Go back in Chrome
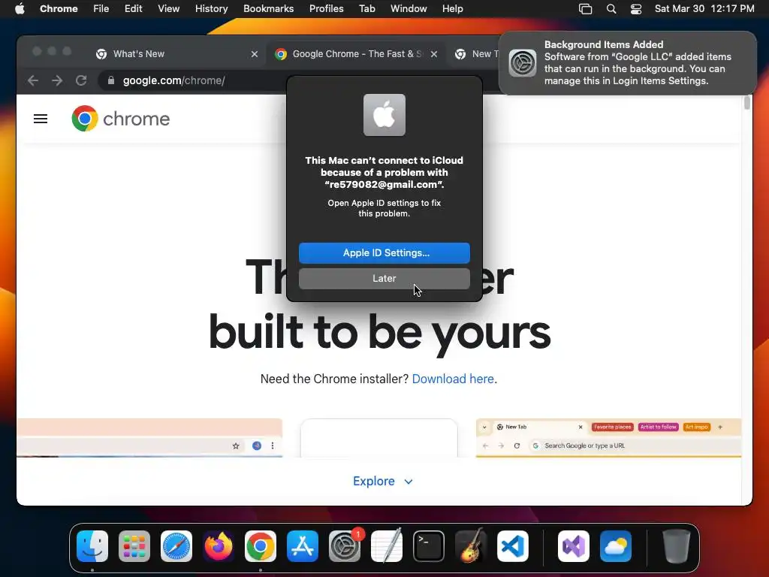This screenshot has height=577, width=769. click(33, 80)
